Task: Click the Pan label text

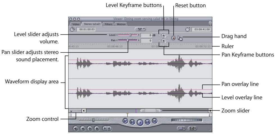Action: pyautogui.click(x=113, y=40)
